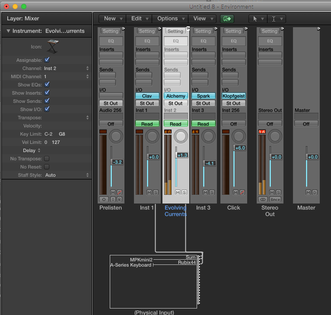Open the Klopfgeist instrument slot
The width and height of the screenshot is (331, 315).
coord(234,96)
